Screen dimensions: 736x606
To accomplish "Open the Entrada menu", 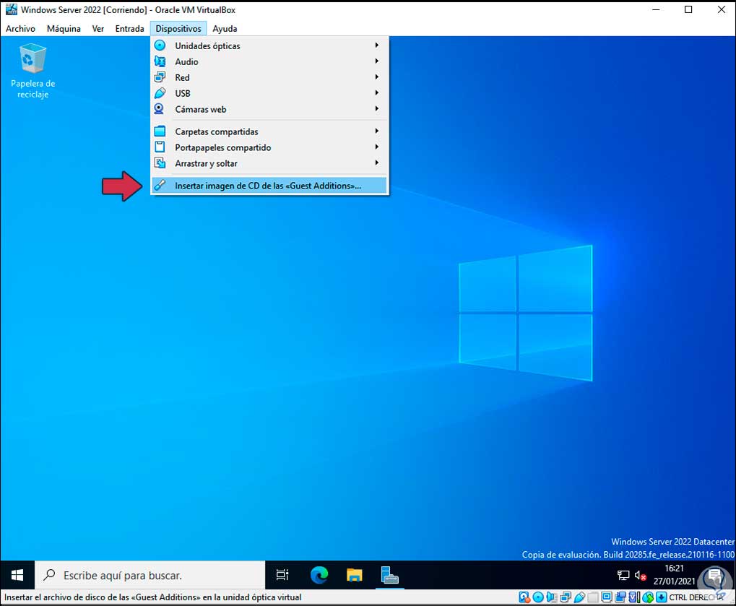I will [129, 29].
